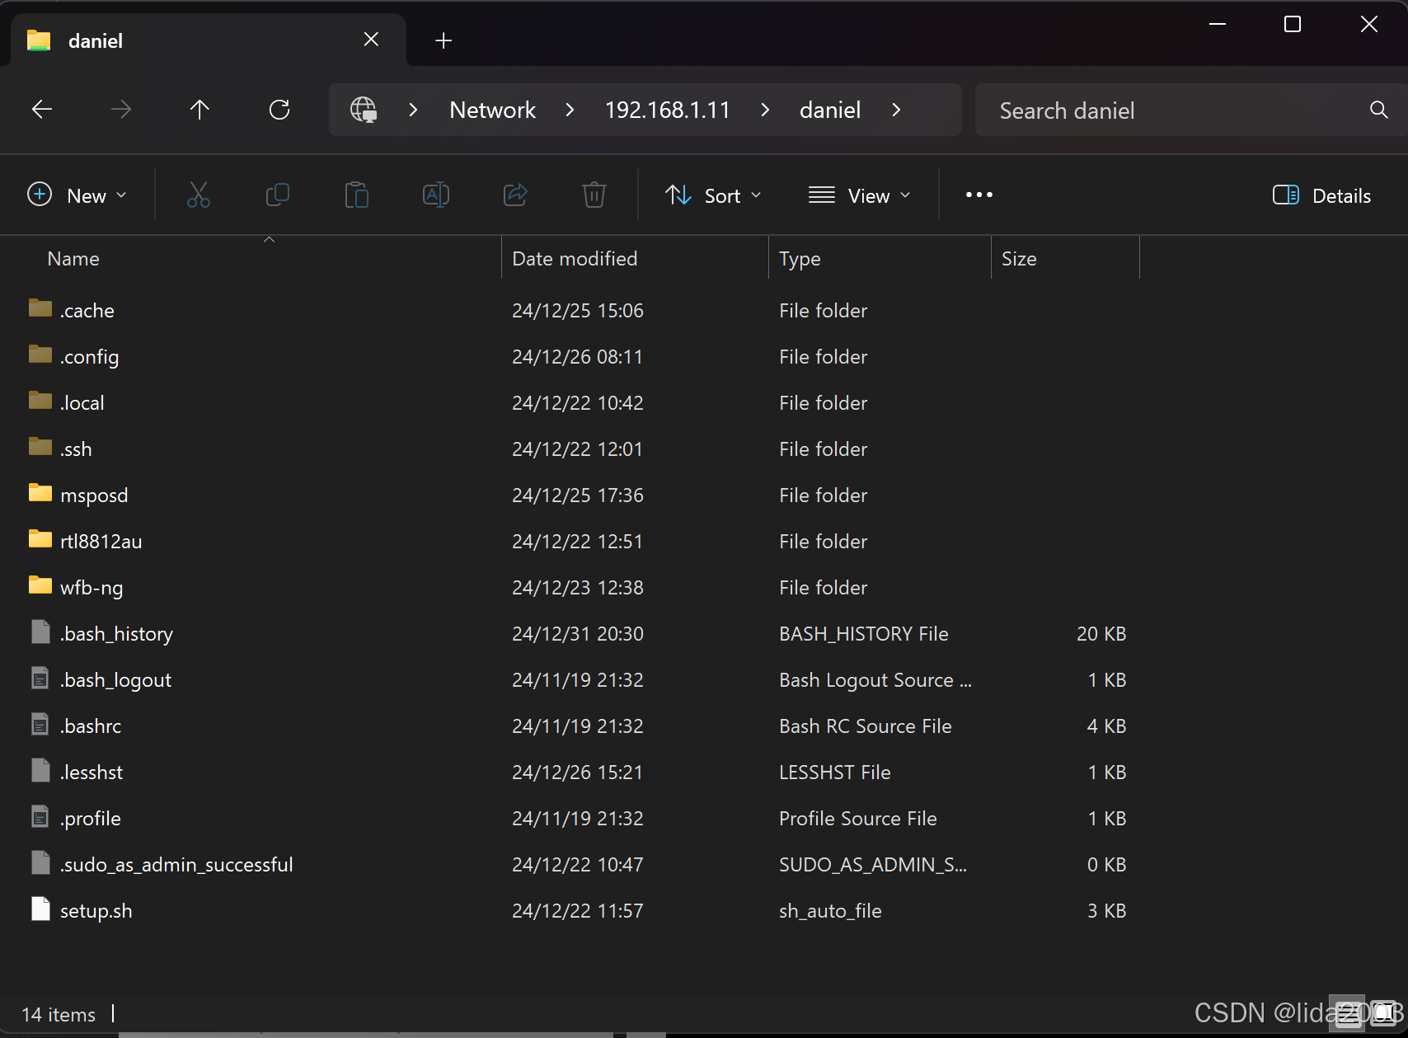1408x1038 pixels.
Task: Select the .bash_logout file name
Action: click(x=116, y=679)
